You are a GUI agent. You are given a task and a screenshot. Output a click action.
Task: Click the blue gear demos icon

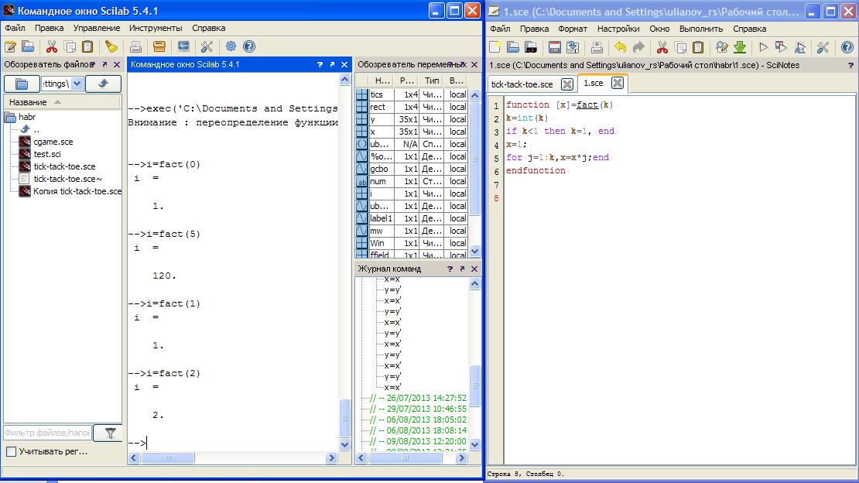(231, 46)
